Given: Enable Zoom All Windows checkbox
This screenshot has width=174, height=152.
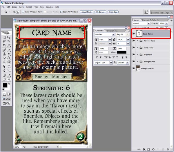Looking at the screenshot, I should click(x=61, y=12).
